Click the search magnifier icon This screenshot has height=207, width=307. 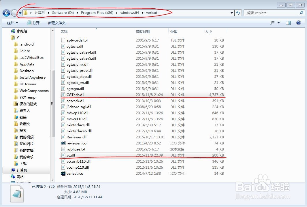[x=301, y=13]
